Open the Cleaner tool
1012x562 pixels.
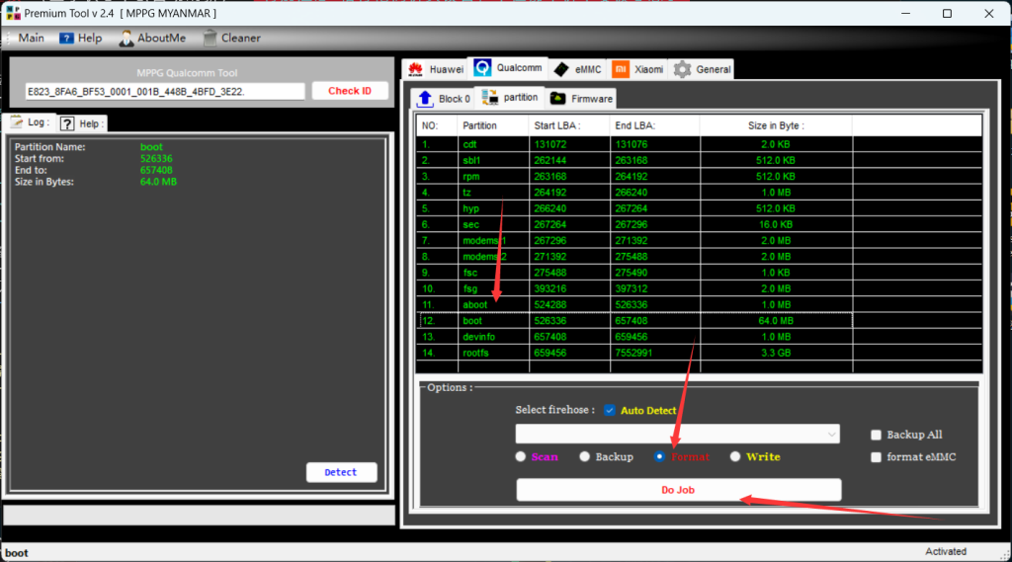pos(231,38)
